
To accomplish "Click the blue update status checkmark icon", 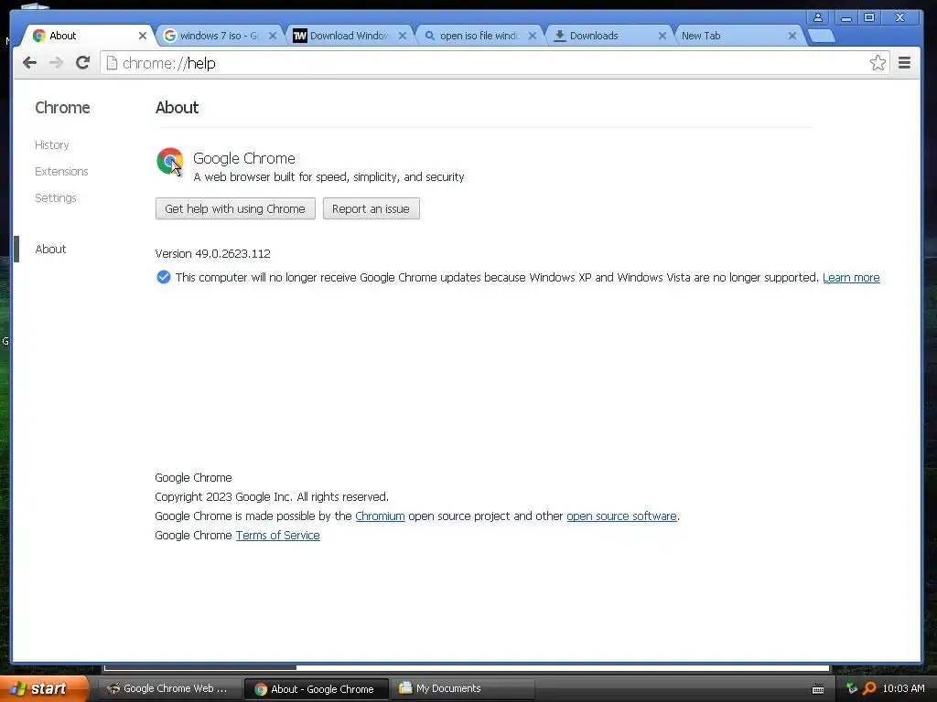I will coord(163,277).
